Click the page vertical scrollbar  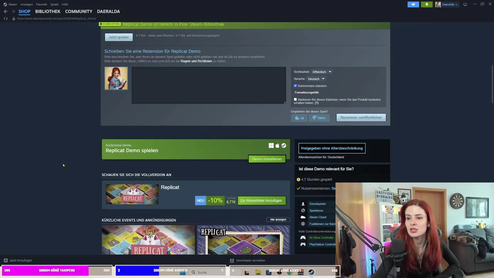[x=492, y=85]
